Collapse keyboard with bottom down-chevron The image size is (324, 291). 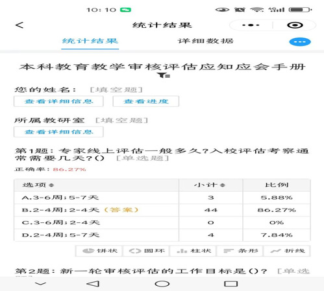click(40, 283)
